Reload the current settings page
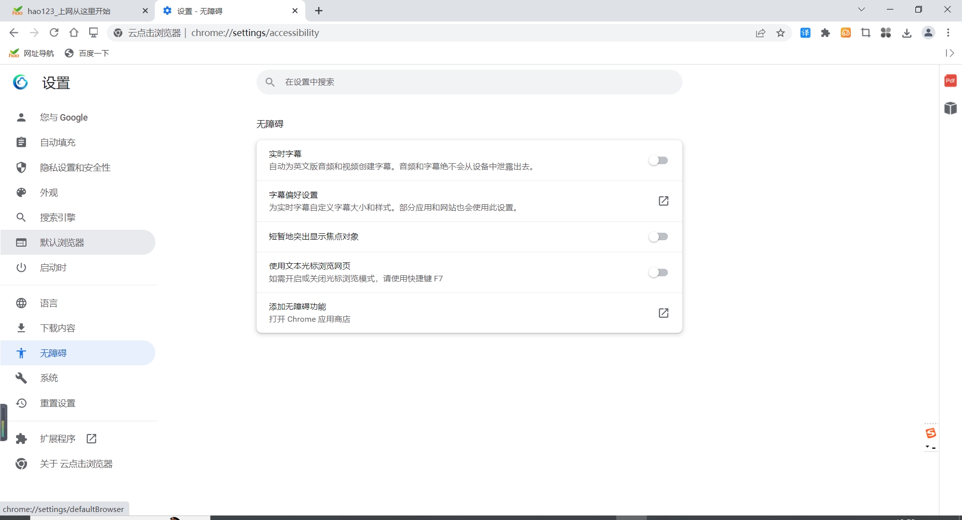The width and height of the screenshot is (962, 520). [x=54, y=33]
